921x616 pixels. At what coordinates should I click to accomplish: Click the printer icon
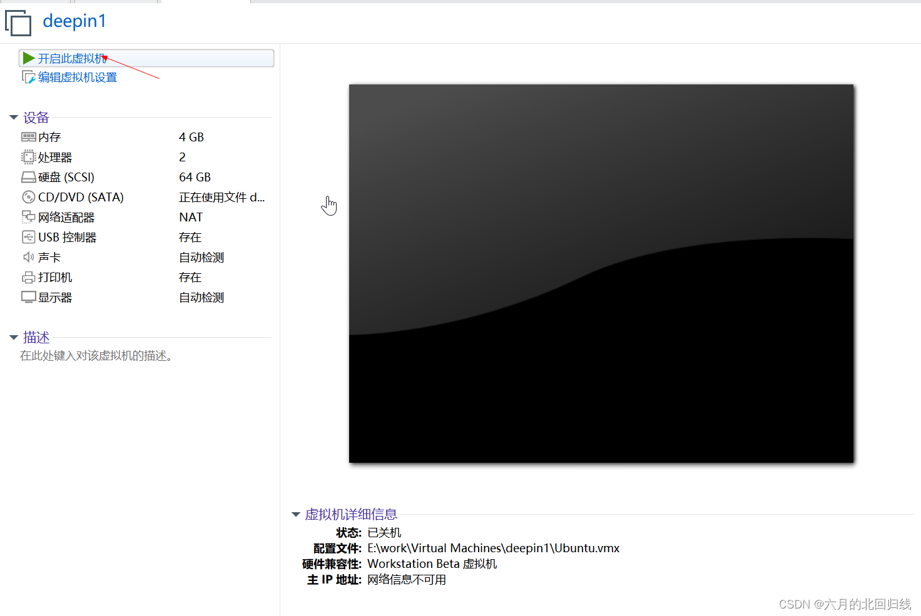pos(29,277)
